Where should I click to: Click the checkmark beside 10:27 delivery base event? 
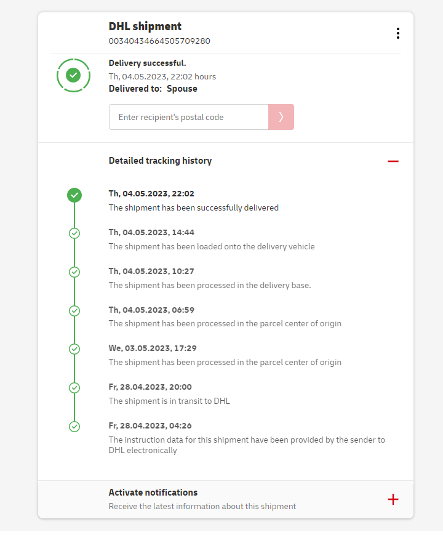coord(74,272)
